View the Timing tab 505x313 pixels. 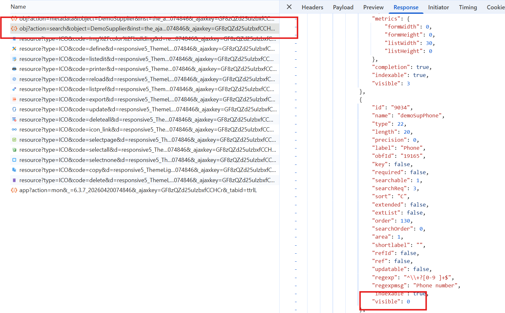(x=468, y=7)
